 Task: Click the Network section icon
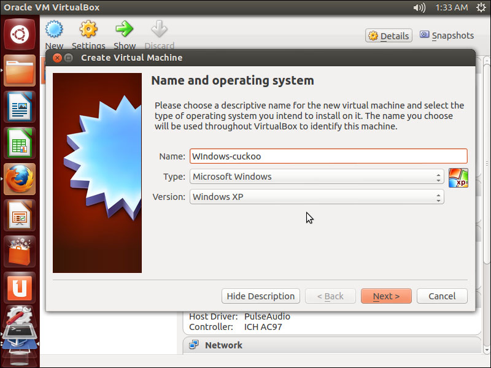[194, 345]
